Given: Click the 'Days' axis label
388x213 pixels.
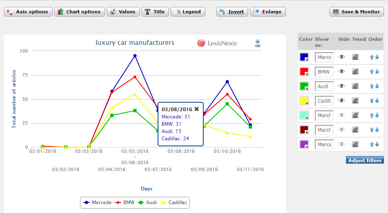Looking at the screenshot, I should pyautogui.click(x=146, y=188).
